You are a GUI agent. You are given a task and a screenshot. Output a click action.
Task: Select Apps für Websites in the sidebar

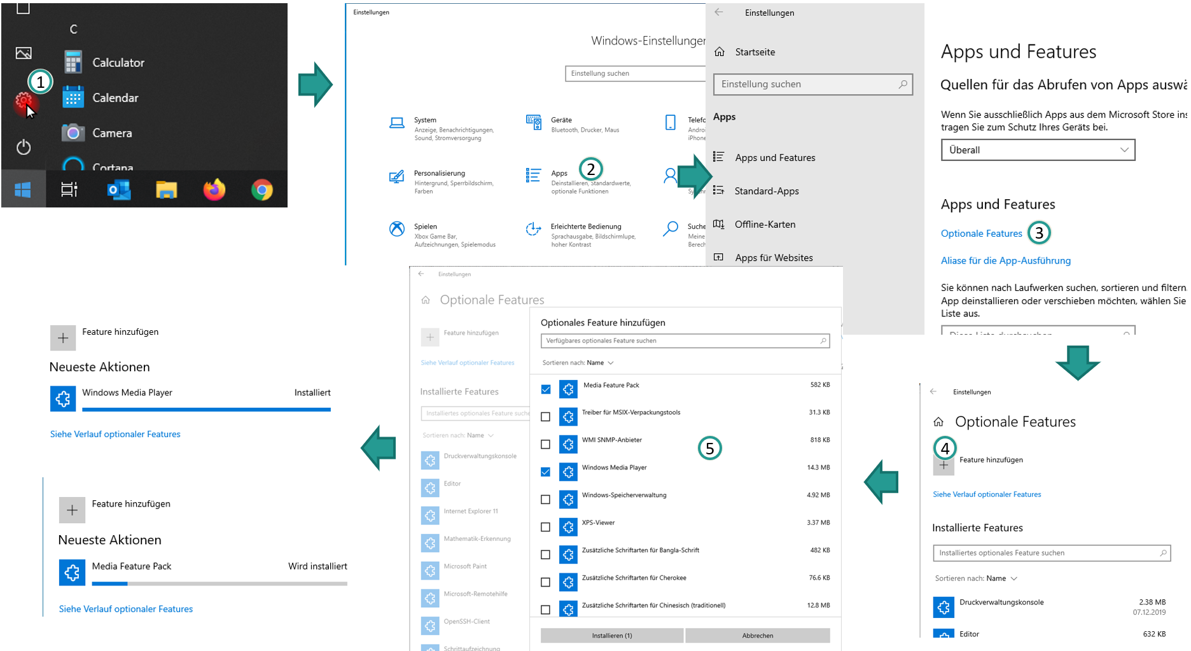click(763, 258)
